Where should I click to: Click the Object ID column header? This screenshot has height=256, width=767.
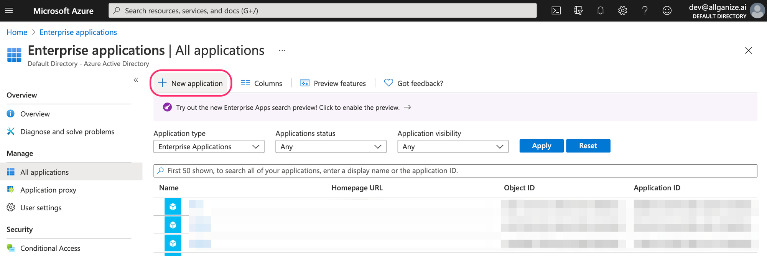[x=519, y=188]
